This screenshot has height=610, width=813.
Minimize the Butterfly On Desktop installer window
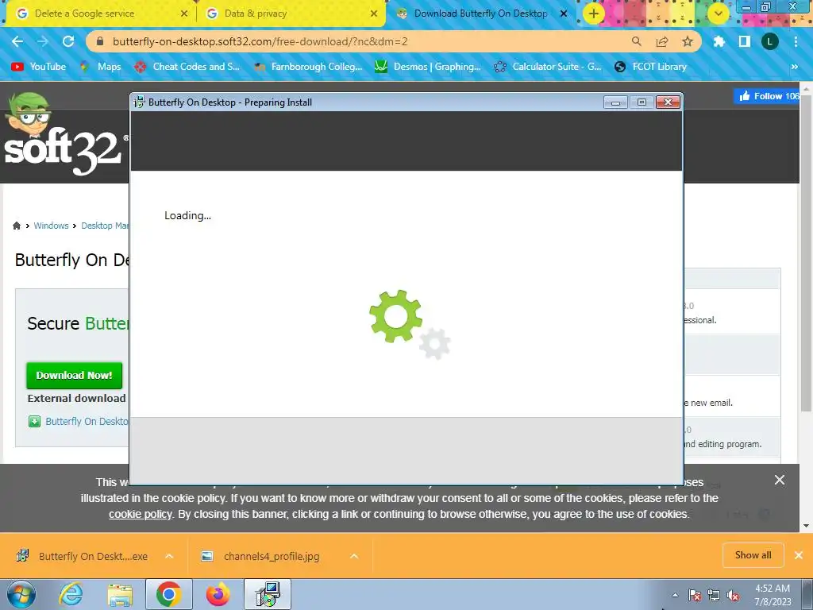(615, 102)
